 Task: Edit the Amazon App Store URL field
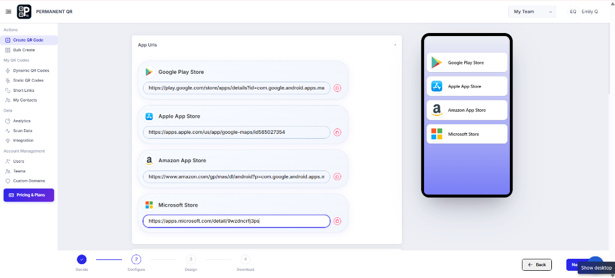pos(237,177)
